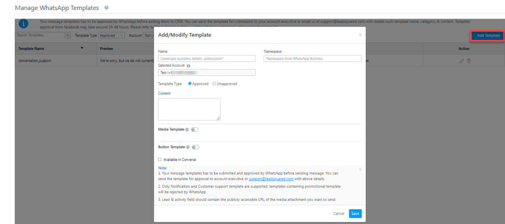Click the Selected Account info icon

click(x=188, y=66)
